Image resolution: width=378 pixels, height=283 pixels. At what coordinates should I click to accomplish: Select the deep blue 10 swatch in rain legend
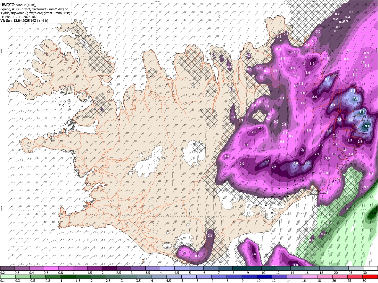pos(264,277)
